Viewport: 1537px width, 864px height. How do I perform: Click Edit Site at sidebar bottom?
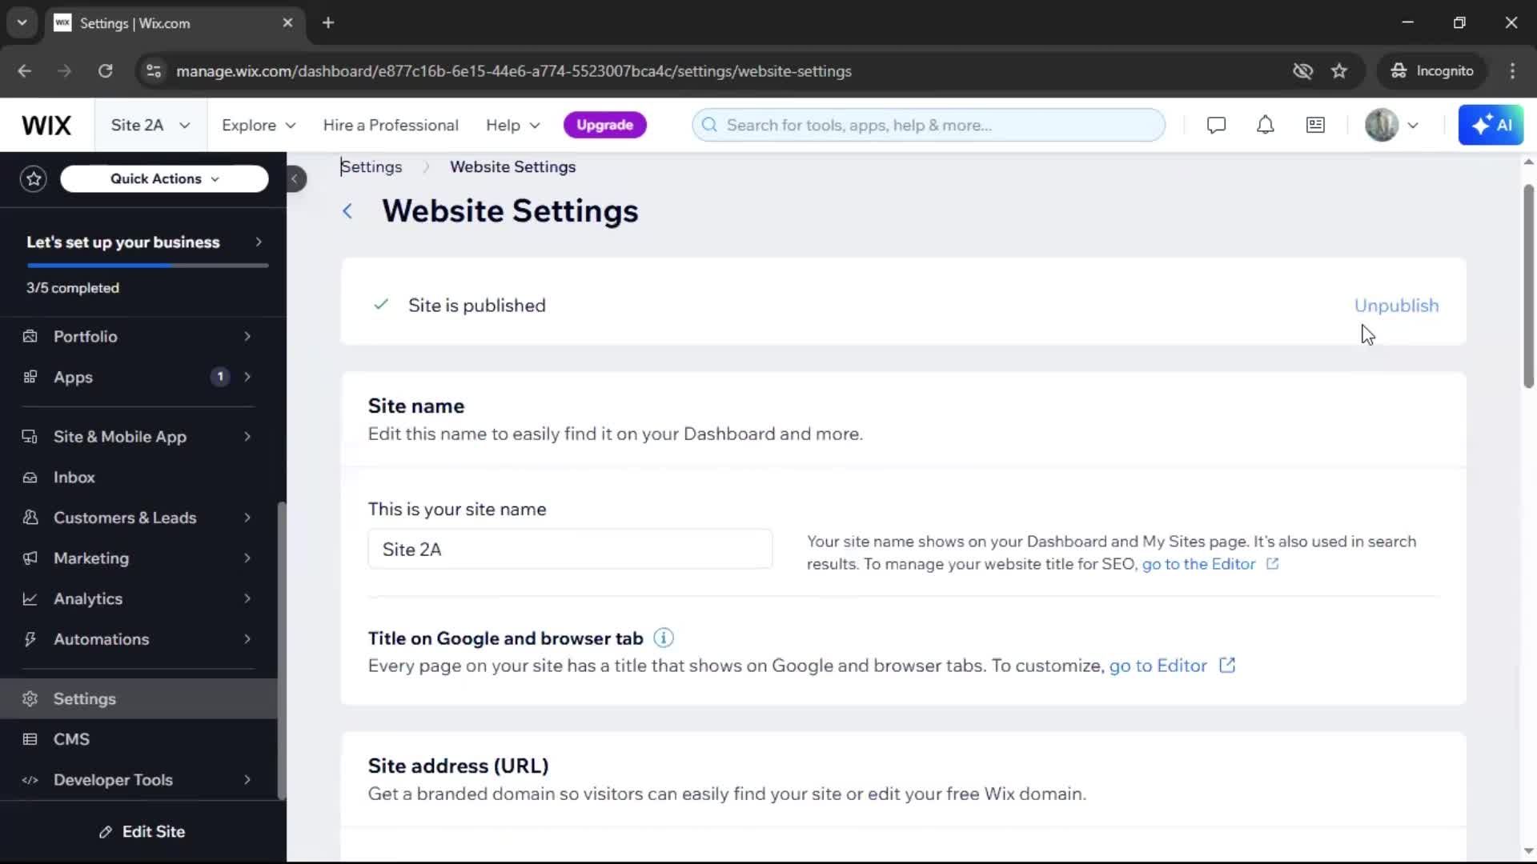pos(142,832)
